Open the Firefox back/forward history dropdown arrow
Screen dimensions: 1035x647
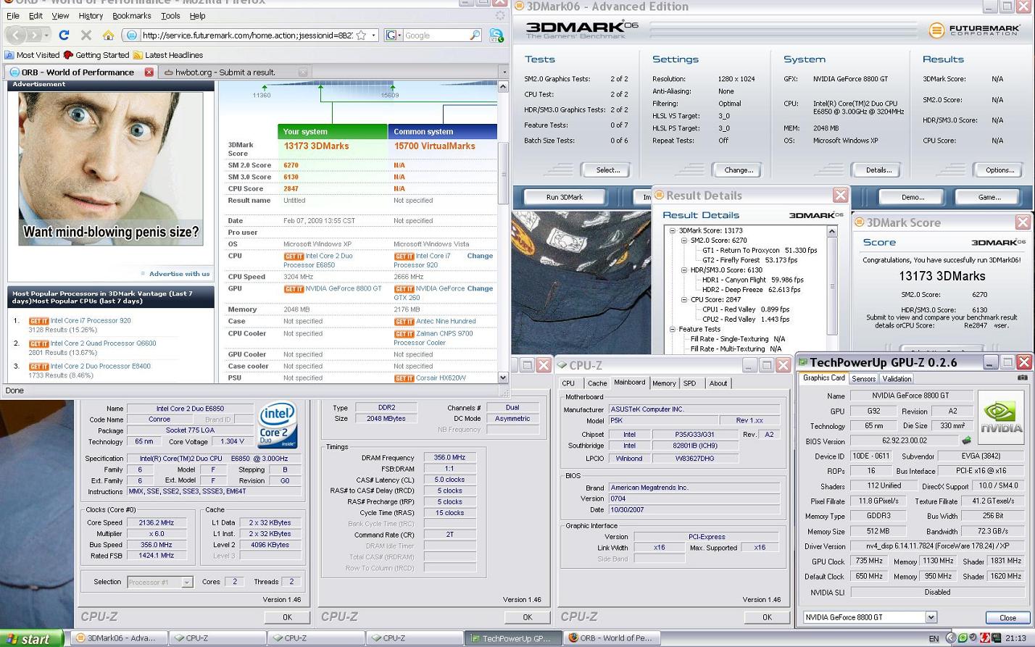(46, 35)
